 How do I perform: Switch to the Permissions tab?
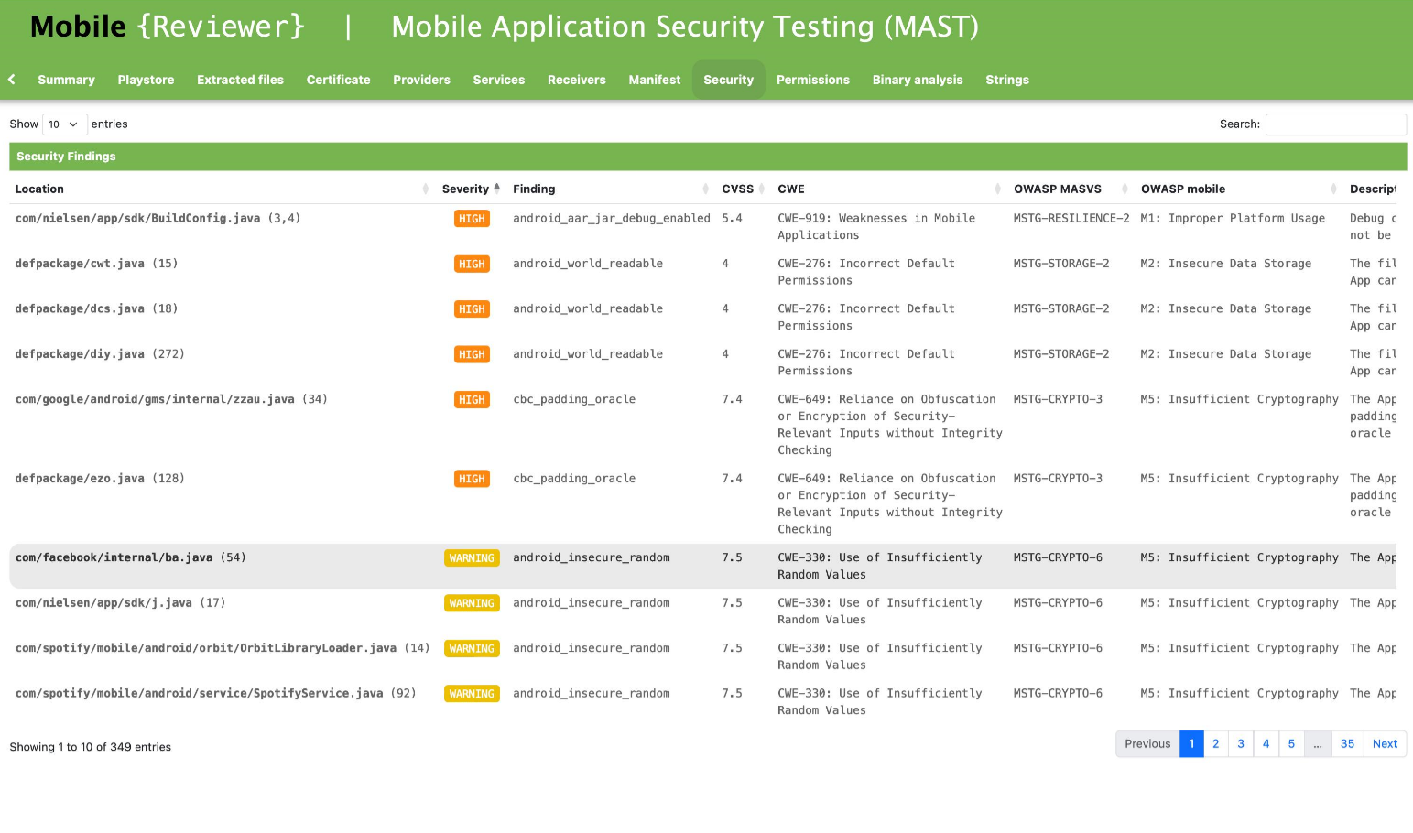point(812,81)
